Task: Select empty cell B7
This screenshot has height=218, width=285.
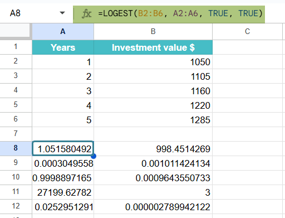Action: (x=153, y=134)
